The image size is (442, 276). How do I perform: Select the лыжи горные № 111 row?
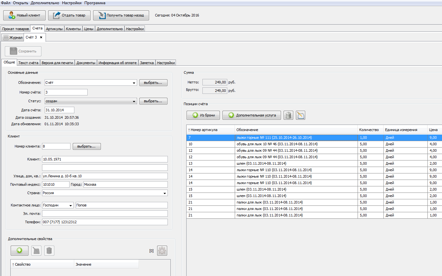[314, 138]
